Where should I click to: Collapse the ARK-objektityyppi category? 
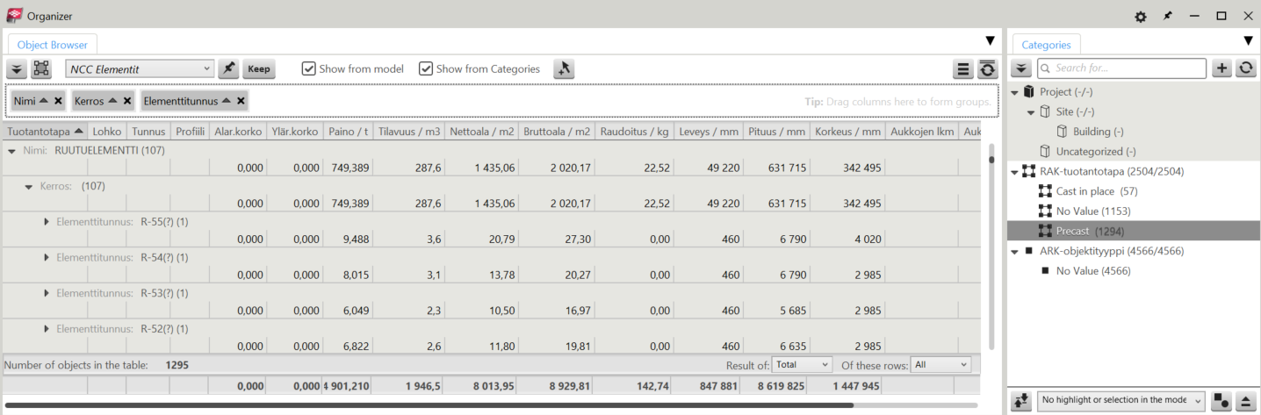click(x=1016, y=251)
